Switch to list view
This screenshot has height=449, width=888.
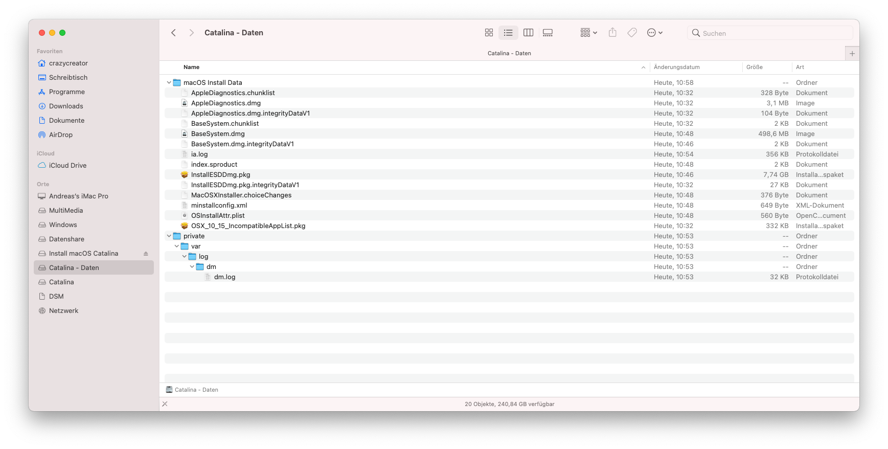tap(508, 33)
